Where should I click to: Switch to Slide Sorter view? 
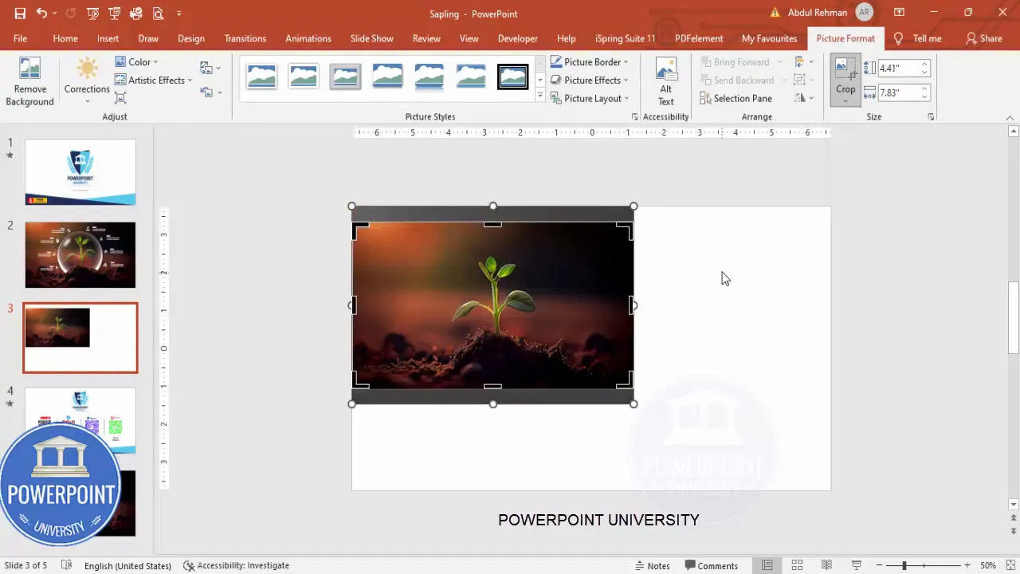(x=797, y=565)
